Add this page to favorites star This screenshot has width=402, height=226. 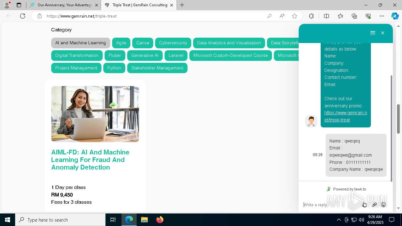click(295, 16)
